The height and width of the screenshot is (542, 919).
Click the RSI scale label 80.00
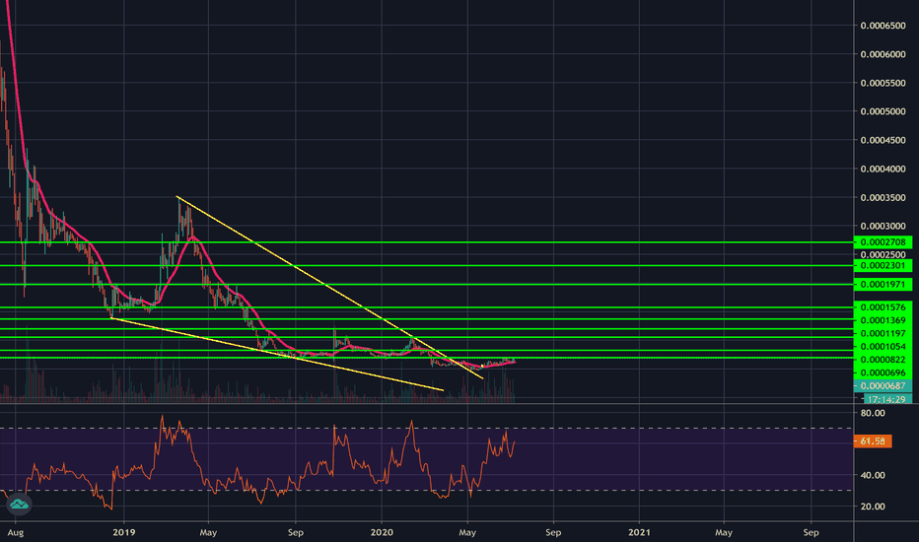tap(873, 413)
